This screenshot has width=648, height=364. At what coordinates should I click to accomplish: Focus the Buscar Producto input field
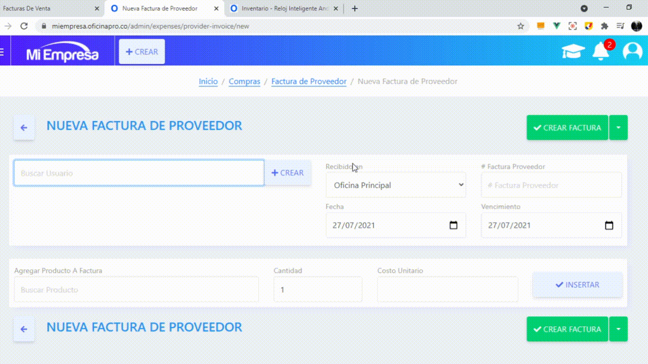[x=136, y=289]
